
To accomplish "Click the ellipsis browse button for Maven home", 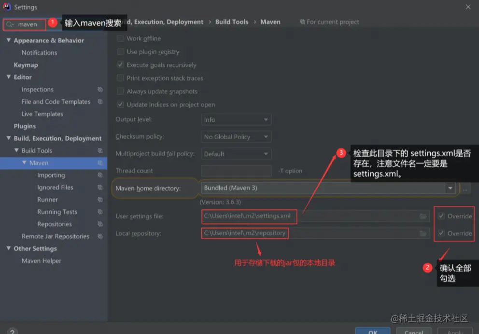I will click(465, 189).
